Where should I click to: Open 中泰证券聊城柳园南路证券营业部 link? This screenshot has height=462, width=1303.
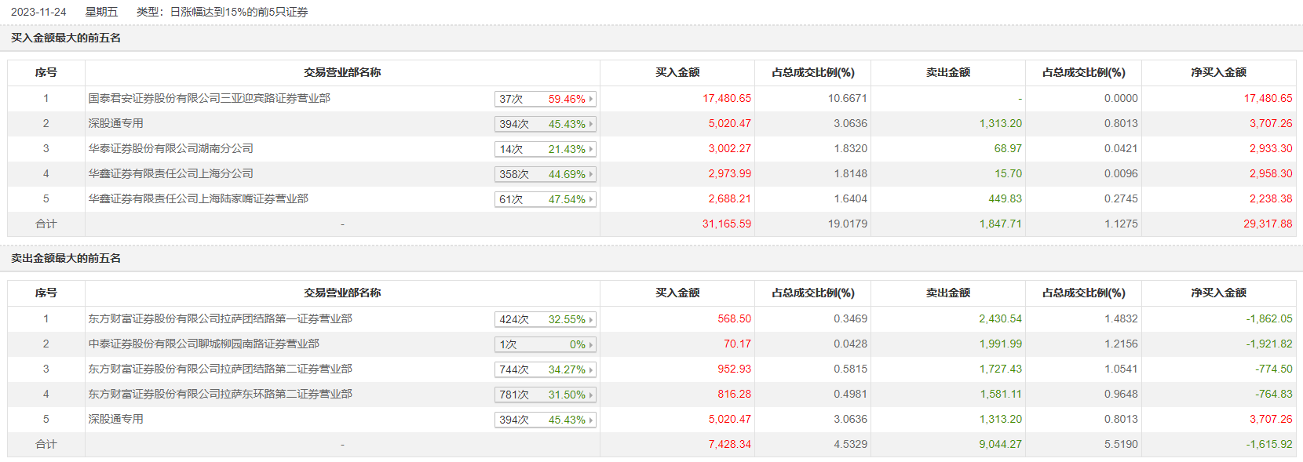[x=203, y=344]
